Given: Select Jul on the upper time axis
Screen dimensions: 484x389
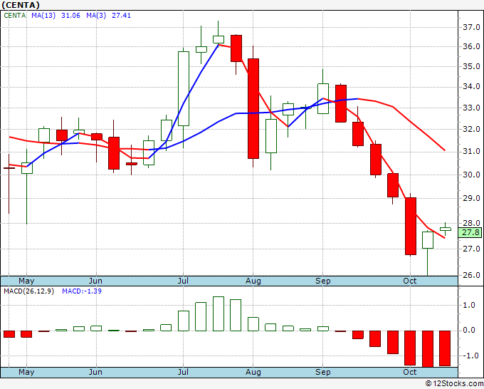Looking at the screenshot, I should [x=184, y=281].
